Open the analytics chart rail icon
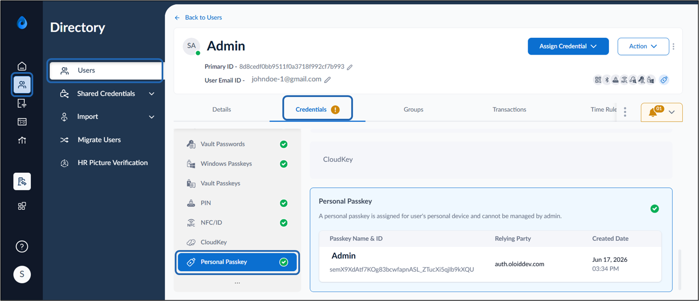Viewport: 699px width, 301px height. 22,140
